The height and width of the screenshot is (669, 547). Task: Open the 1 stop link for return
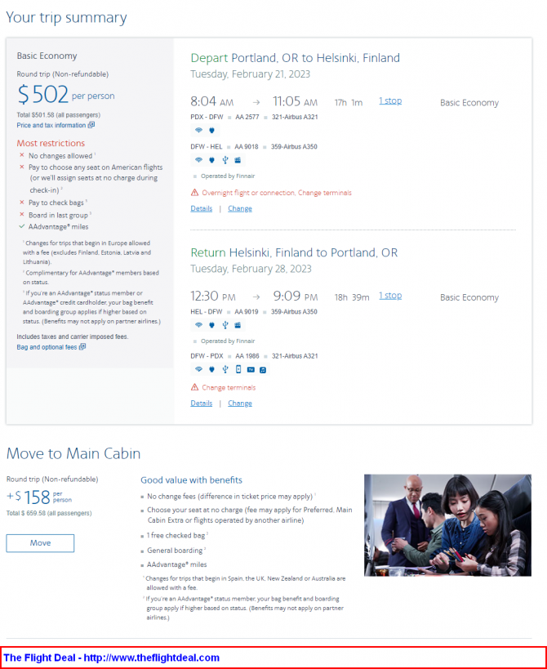pyautogui.click(x=390, y=296)
